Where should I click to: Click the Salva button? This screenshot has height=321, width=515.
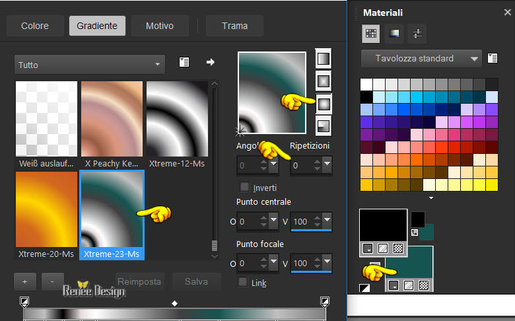pyautogui.click(x=196, y=281)
